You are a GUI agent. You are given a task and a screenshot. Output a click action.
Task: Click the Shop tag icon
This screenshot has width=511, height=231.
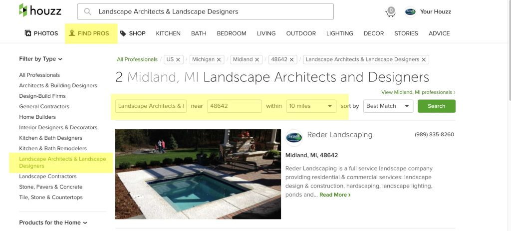(x=123, y=33)
